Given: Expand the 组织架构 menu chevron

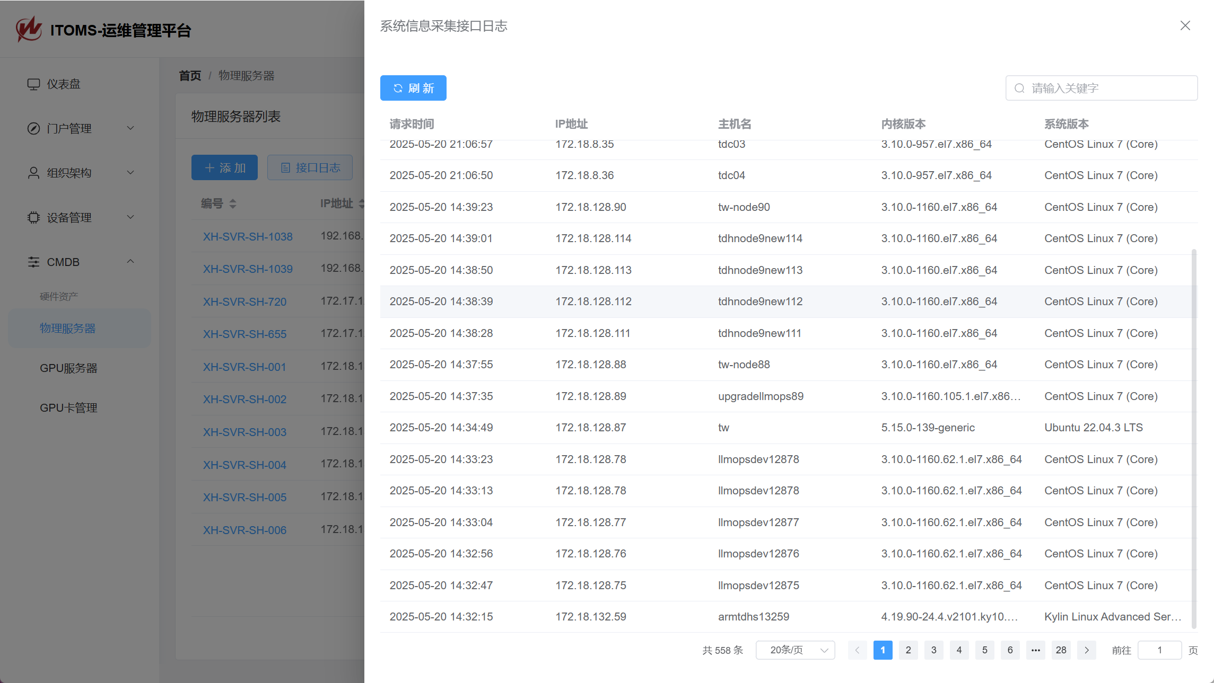Looking at the screenshot, I should click(x=130, y=173).
